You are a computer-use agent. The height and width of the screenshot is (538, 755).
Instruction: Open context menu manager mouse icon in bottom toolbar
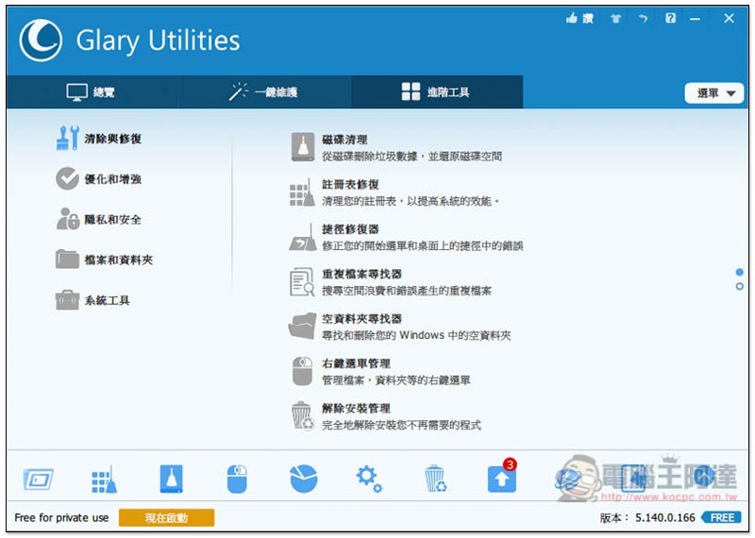[x=237, y=479]
